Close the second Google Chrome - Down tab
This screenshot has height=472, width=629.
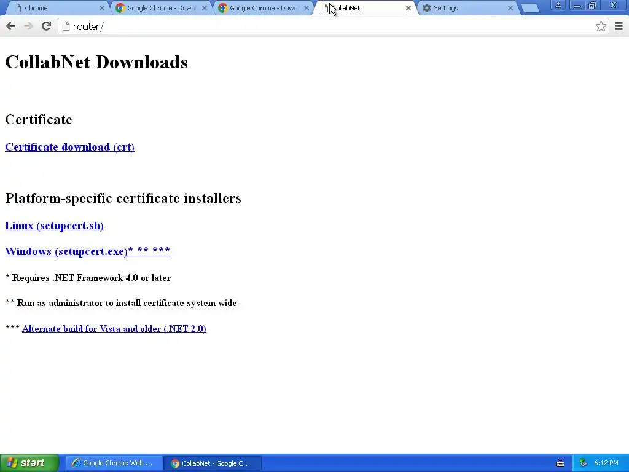coord(307,8)
